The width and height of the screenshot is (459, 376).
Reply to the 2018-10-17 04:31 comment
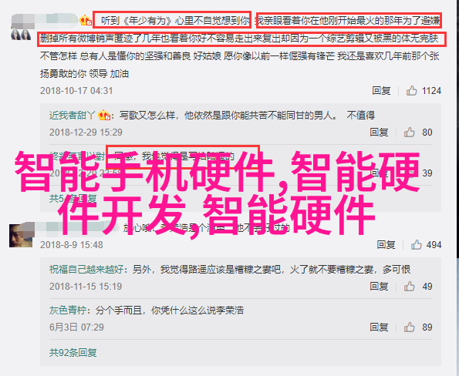[x=381, y=91]
